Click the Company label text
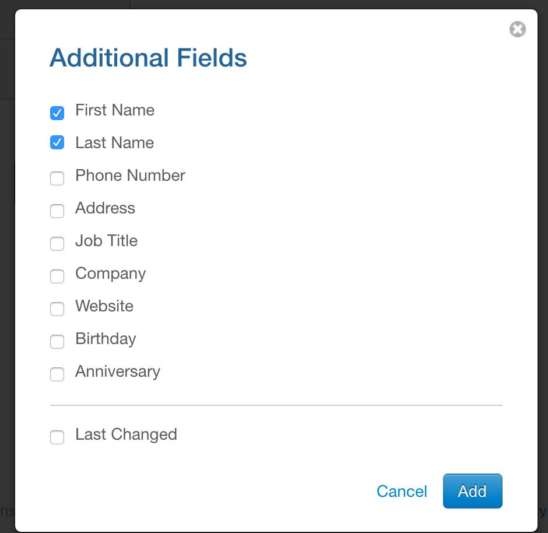This screenshot has height=533, width=548. [x=110, y=273]
